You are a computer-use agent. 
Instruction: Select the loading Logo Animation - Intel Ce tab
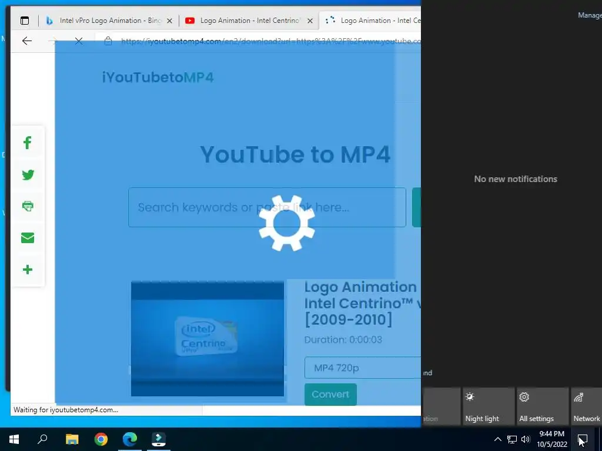[372, 21]
